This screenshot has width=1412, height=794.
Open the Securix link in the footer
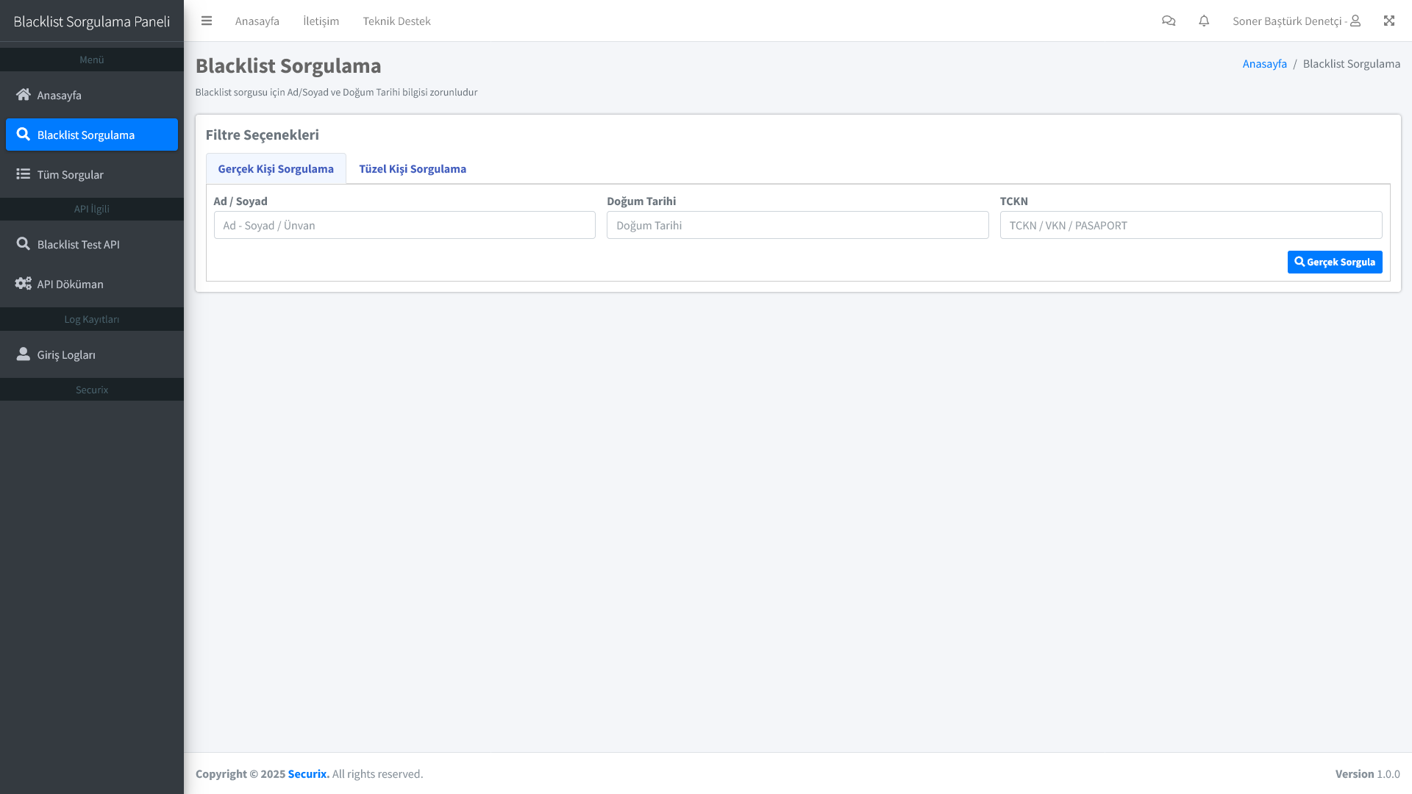pos(309,773)
